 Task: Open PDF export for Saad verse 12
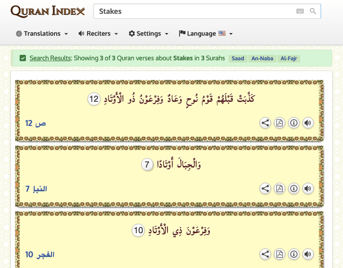[280, 123]
